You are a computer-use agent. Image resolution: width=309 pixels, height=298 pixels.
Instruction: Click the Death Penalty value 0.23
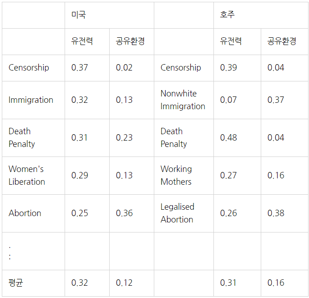pos(132,138)
